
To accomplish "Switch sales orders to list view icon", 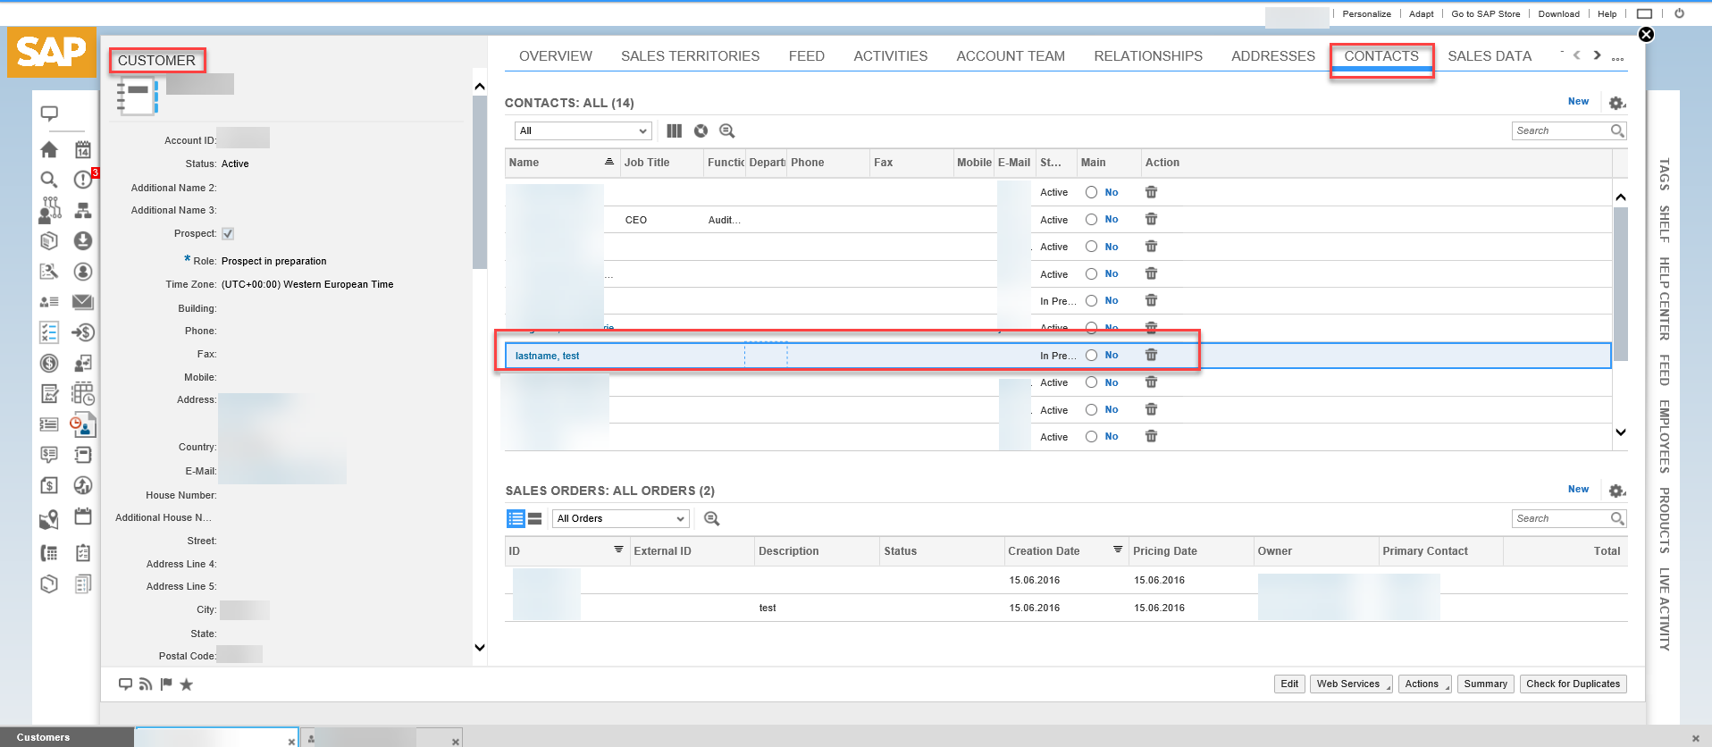I will (x=516, y=519).
